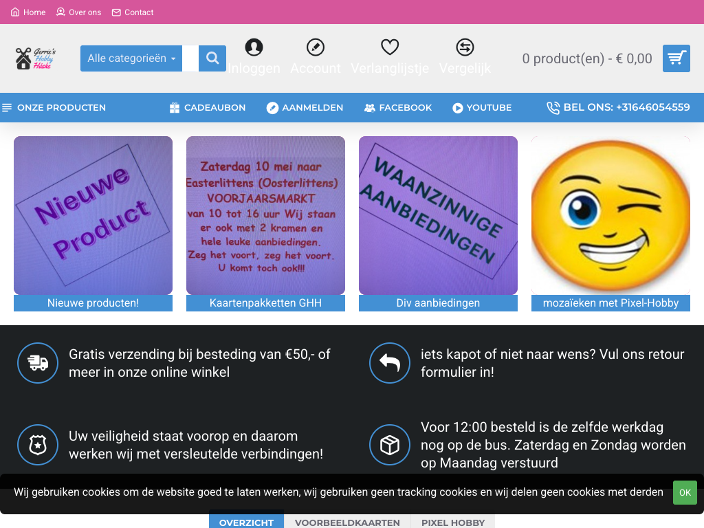The height and width of the screenshot is (528, 704).
Task: Click inside the search input field
Action: coord(190,58)
